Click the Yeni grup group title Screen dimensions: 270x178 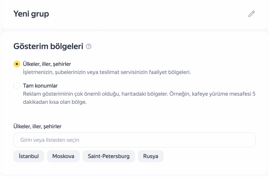31,14
